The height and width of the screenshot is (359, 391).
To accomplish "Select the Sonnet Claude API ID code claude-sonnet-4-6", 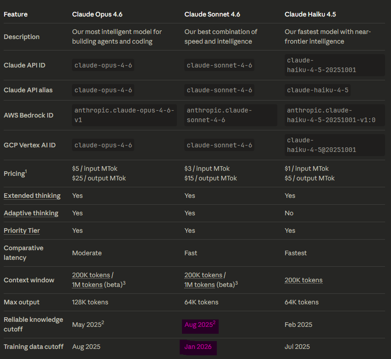I will [220, 65].
